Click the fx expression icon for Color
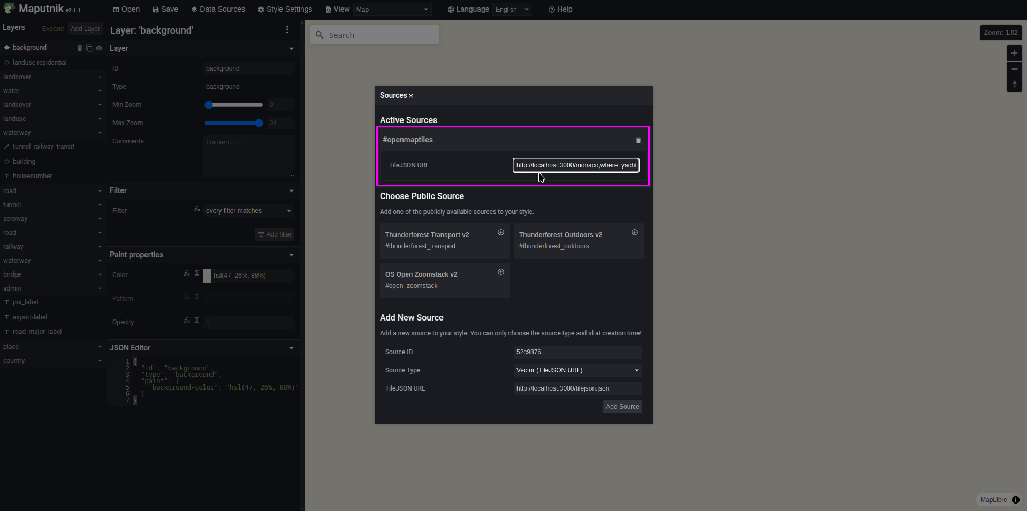 (x=186, y=274)
